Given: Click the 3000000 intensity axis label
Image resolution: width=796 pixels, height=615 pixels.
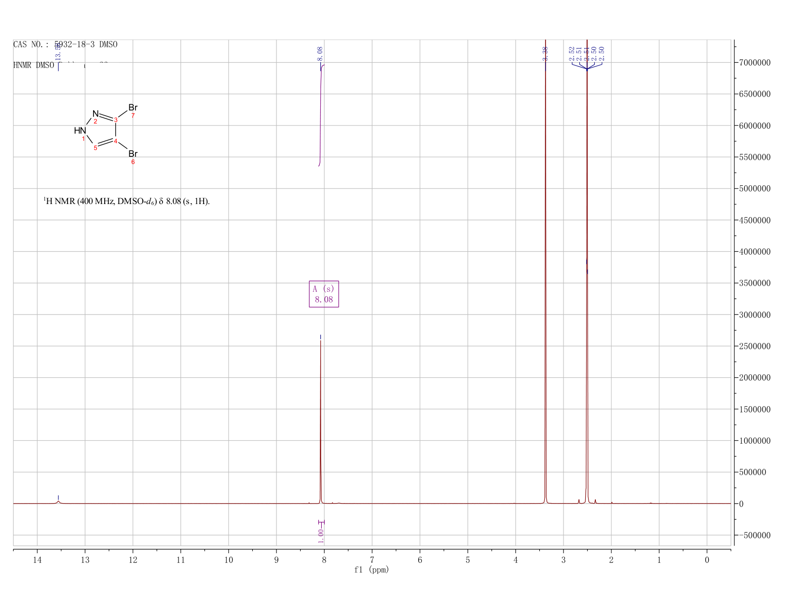Looking at the screenshot, I should coord(755,315).
